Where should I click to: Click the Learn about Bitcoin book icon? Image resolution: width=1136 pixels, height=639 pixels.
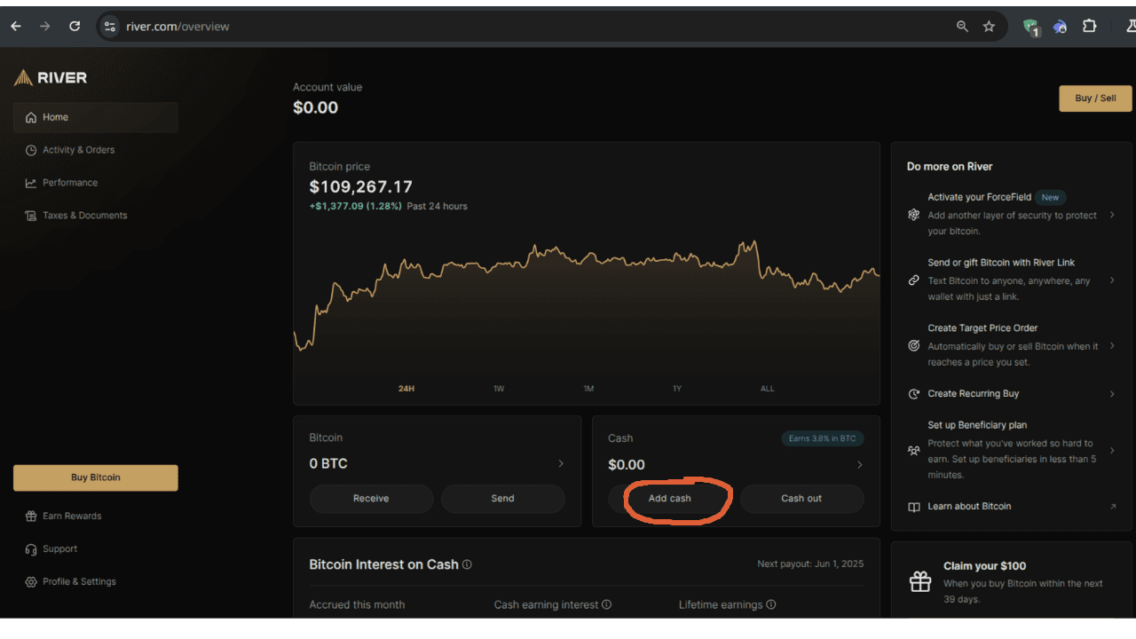pyautogui.click(x=913, y=506)
